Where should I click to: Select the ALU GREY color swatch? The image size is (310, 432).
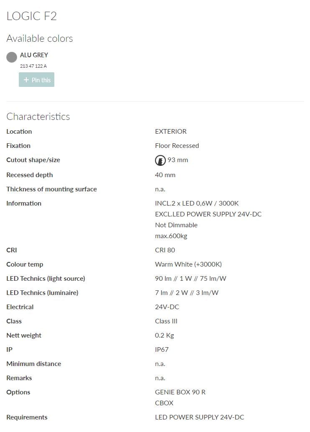point(12,57)
